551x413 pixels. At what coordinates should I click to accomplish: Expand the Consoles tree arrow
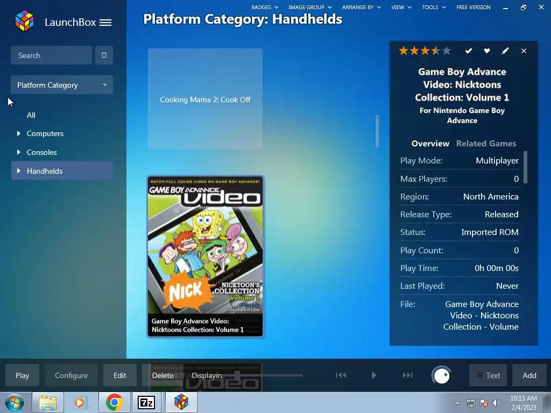pyautogui.click(x=19, y=152)
